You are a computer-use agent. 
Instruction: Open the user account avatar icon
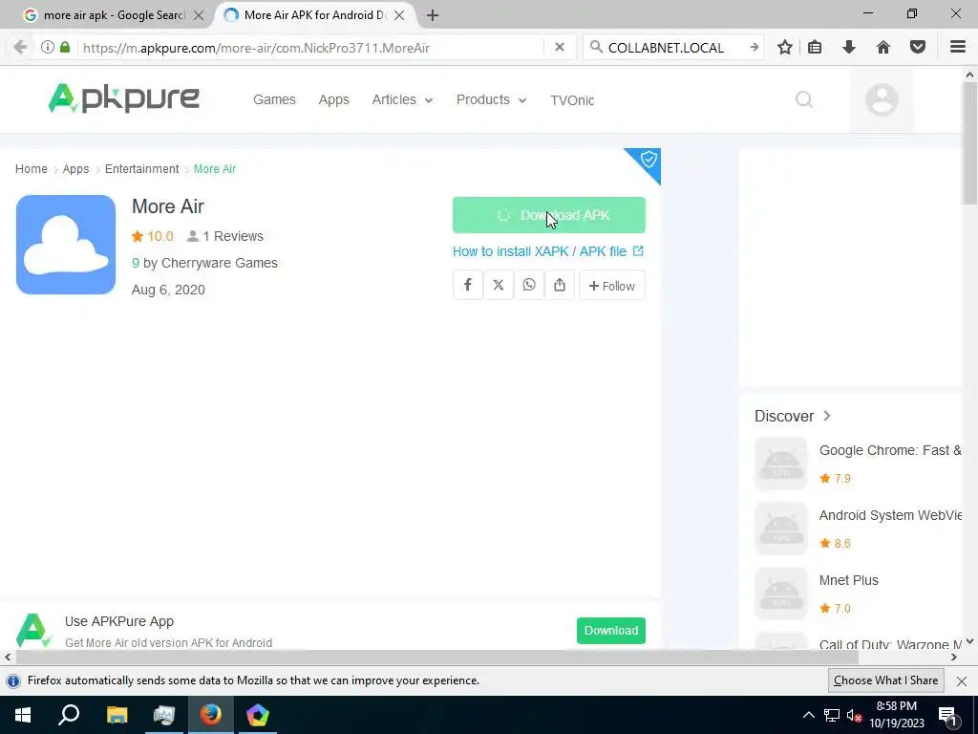pos(882,99)
